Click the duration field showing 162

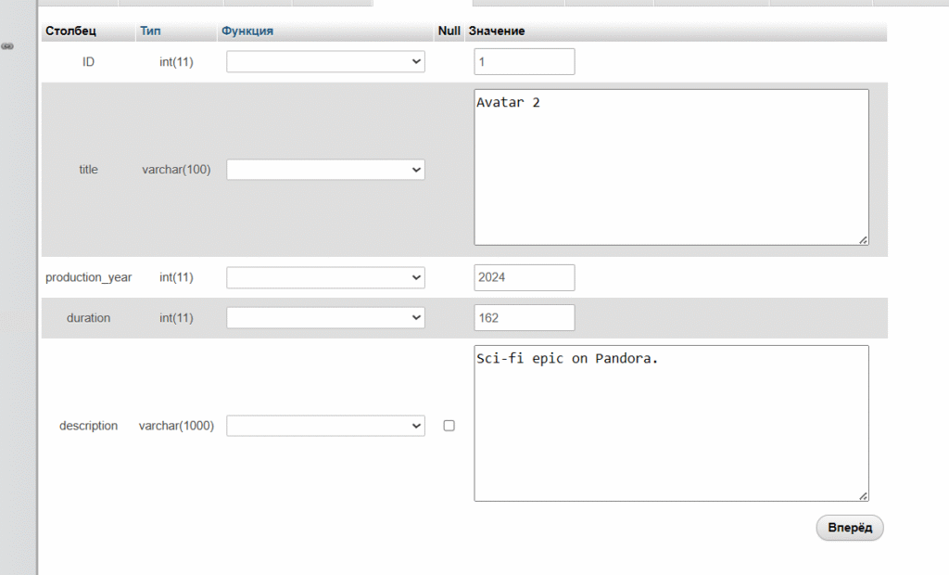[x=525, y=317]
